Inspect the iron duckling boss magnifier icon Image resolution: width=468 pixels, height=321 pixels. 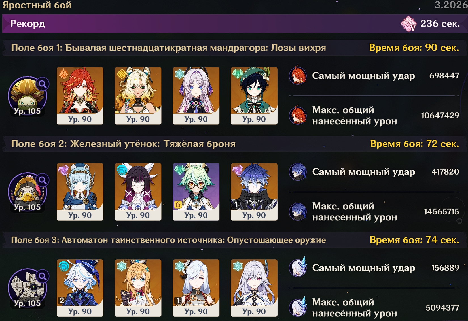[43, 180]
